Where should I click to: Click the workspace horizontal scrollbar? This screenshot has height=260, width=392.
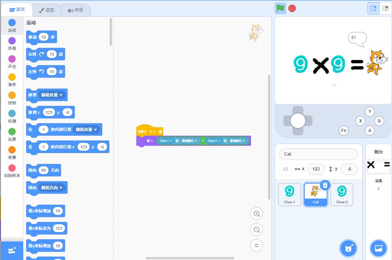(x=190, y=258)
